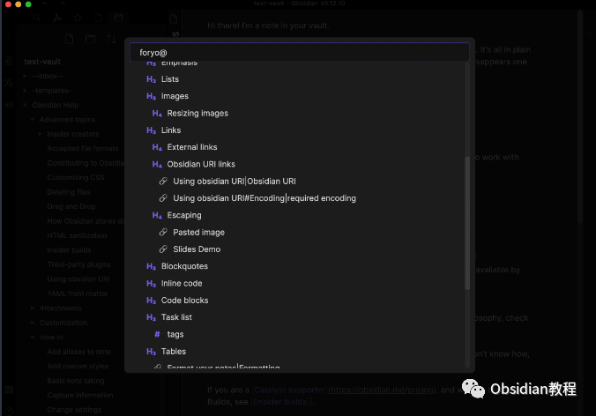Expand the Attachments folder arrow

point(33,308)
